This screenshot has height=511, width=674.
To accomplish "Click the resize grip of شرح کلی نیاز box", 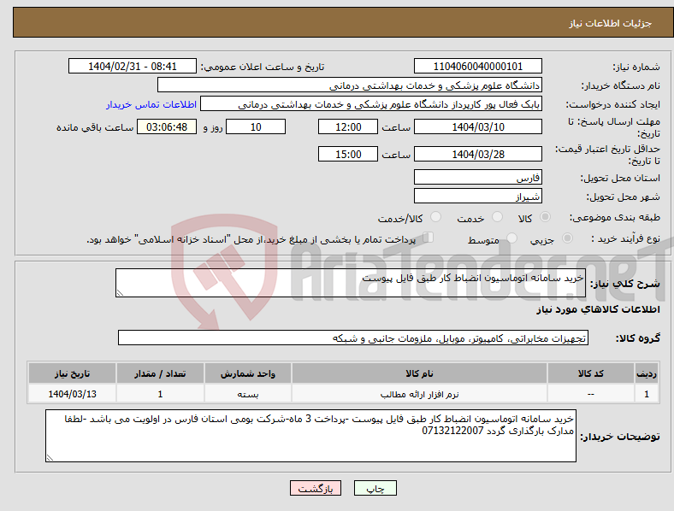I will pos(120,293).
